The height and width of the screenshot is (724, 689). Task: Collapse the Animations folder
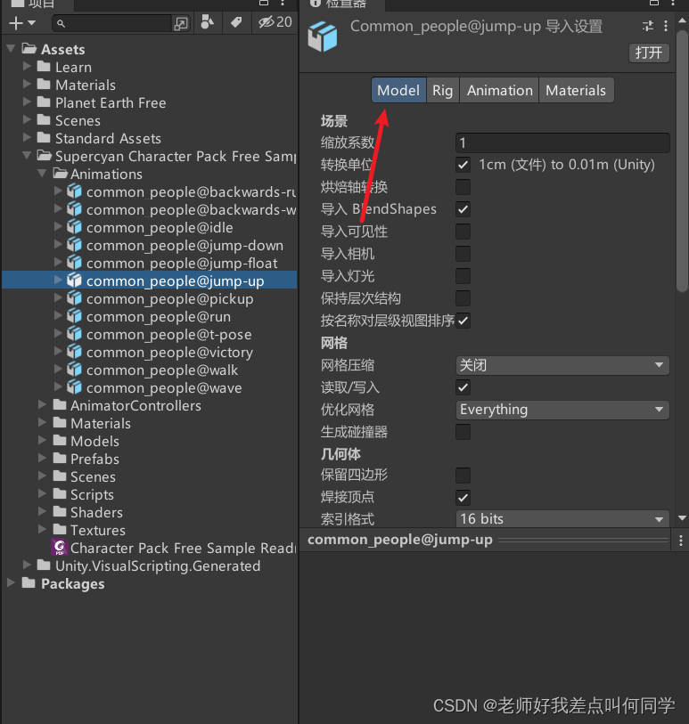[43, 173]
